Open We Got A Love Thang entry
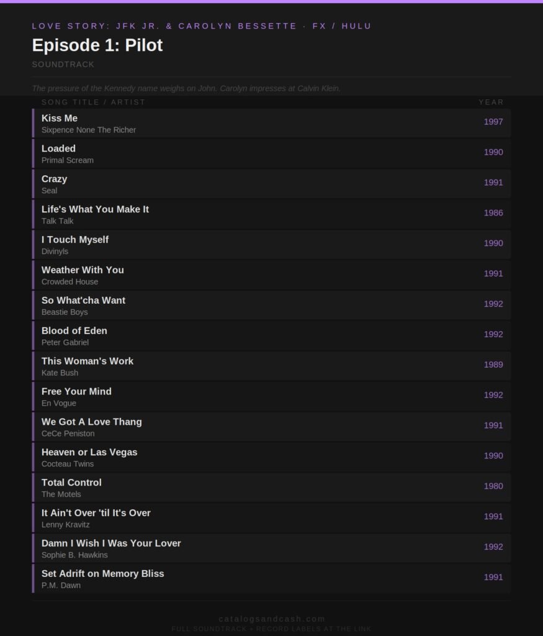 (x=272, y=427)
